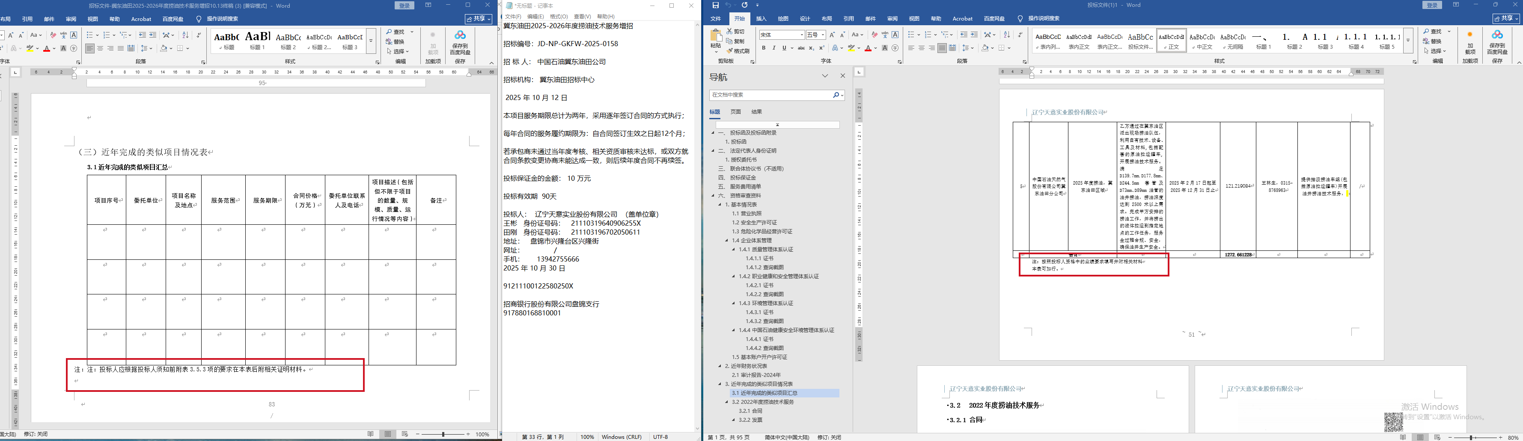Click Copy (复制) in right Word
The image size is (1523, 441).
735,41
